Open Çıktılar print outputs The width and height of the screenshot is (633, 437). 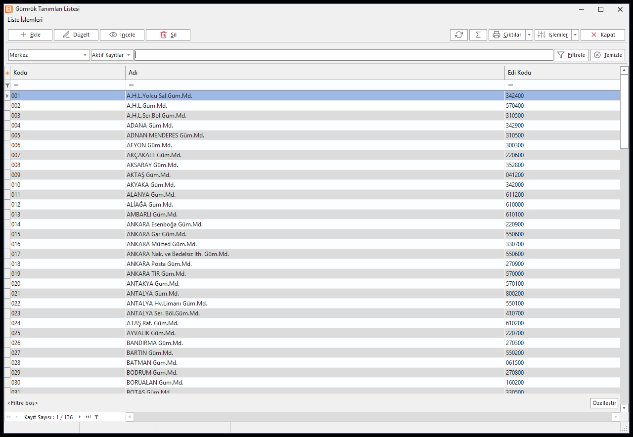[x=507, y=35]
